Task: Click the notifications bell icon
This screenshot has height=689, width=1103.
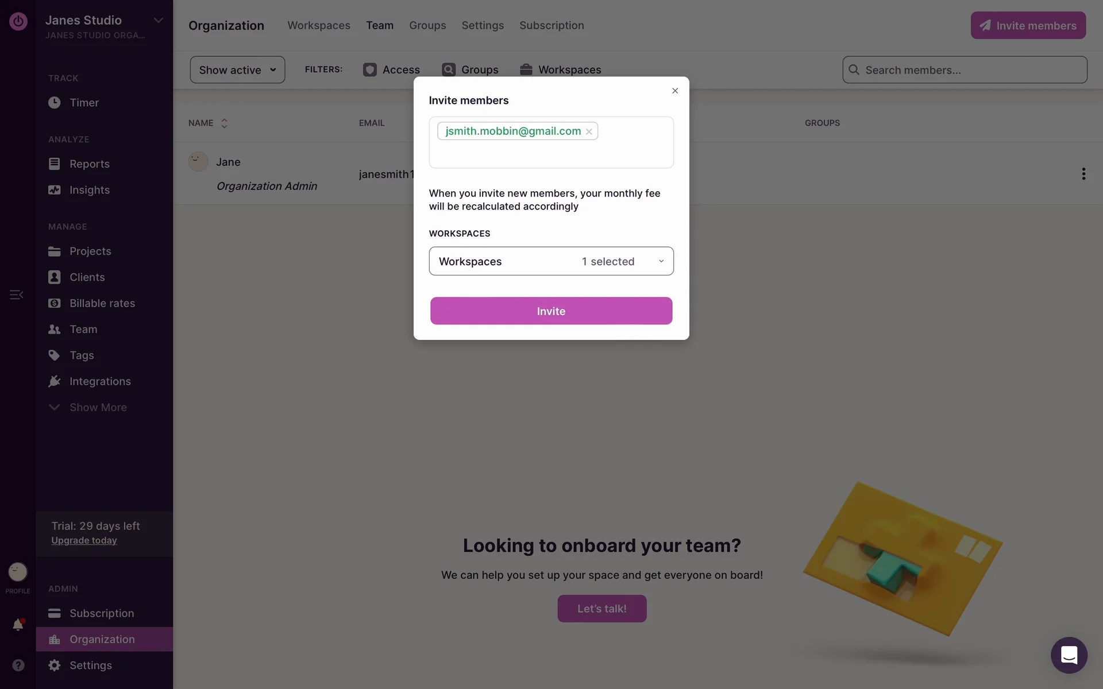Action: click(18, 625)
